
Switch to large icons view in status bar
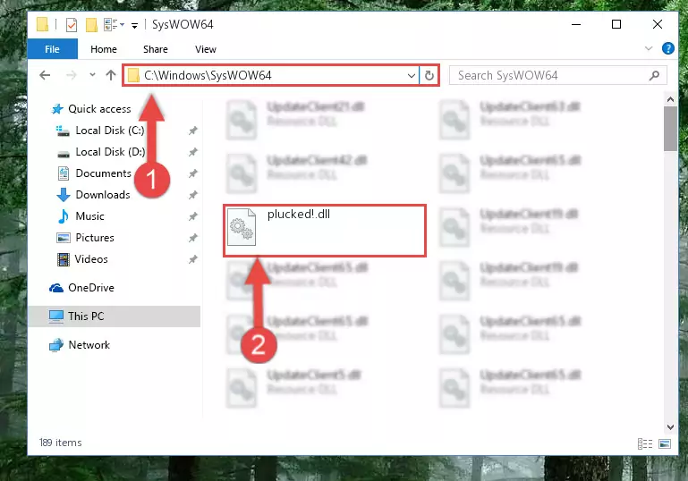(x=665, y=443)
